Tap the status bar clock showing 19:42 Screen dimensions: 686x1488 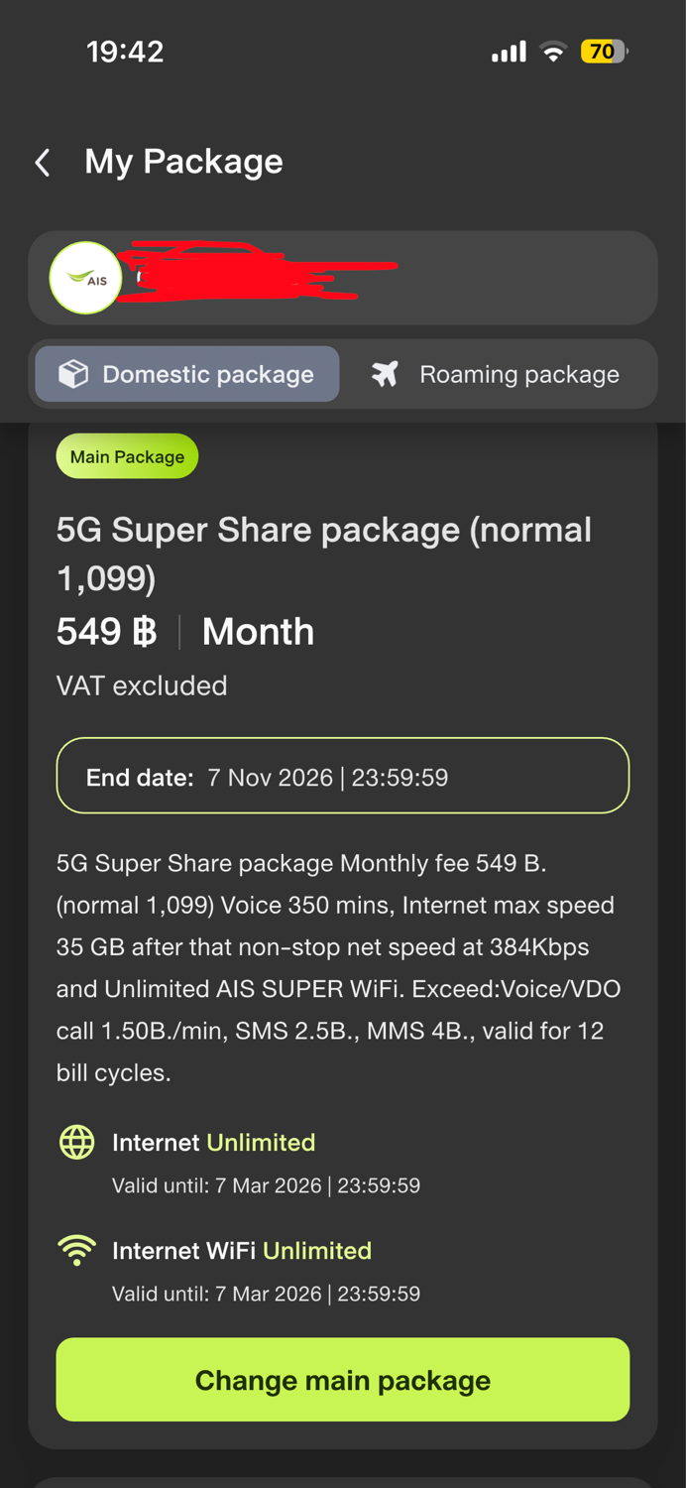(x=125, y=52)
